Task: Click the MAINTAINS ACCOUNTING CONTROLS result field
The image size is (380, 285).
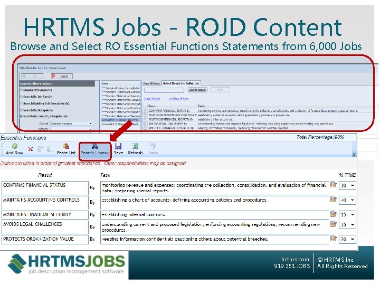Action: tap(45, 203)
